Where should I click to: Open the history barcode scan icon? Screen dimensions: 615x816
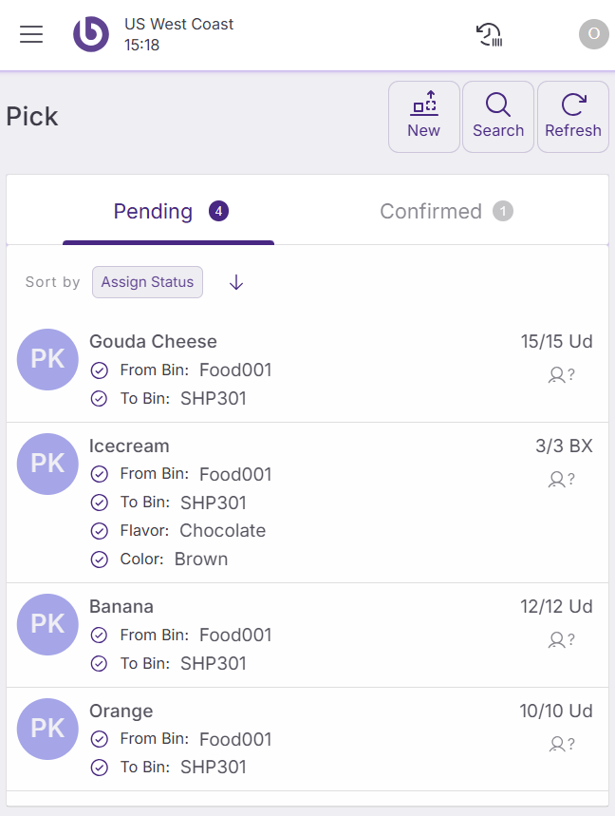489,35
